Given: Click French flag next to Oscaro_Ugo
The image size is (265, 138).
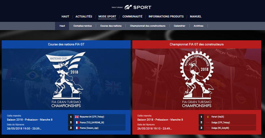Looking at the screenshot, I should 77,128.
